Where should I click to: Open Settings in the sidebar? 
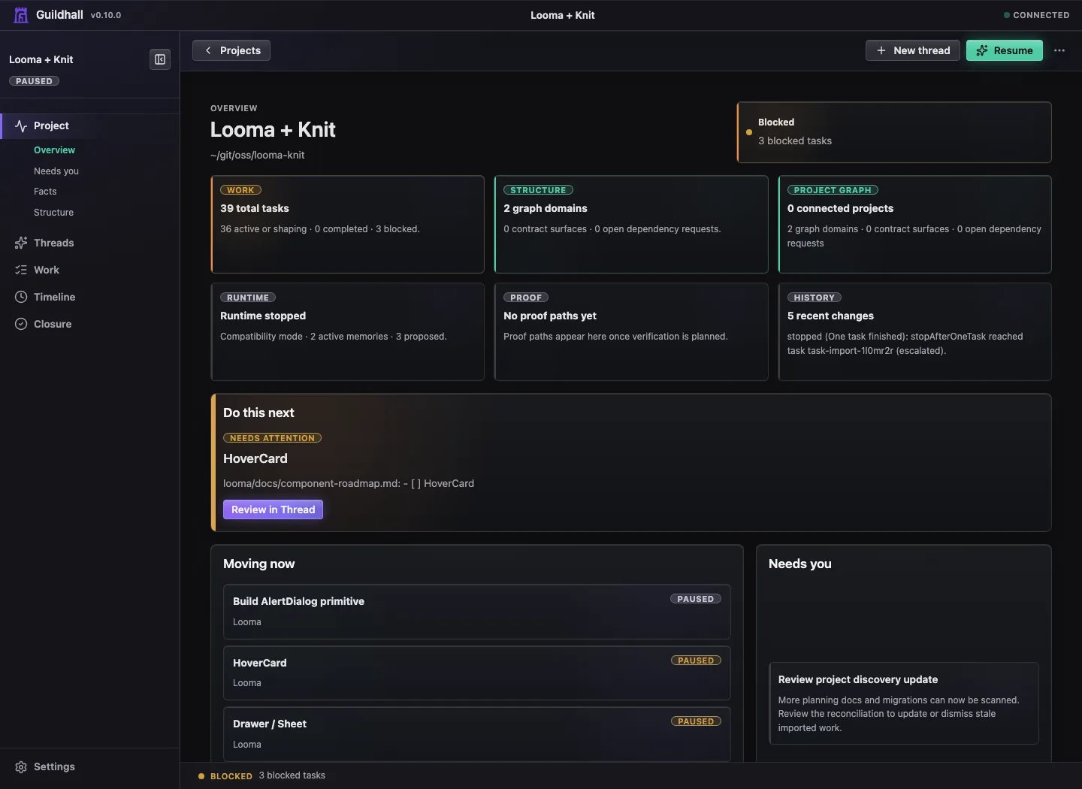pyautogui.click(x=89, y=767)
